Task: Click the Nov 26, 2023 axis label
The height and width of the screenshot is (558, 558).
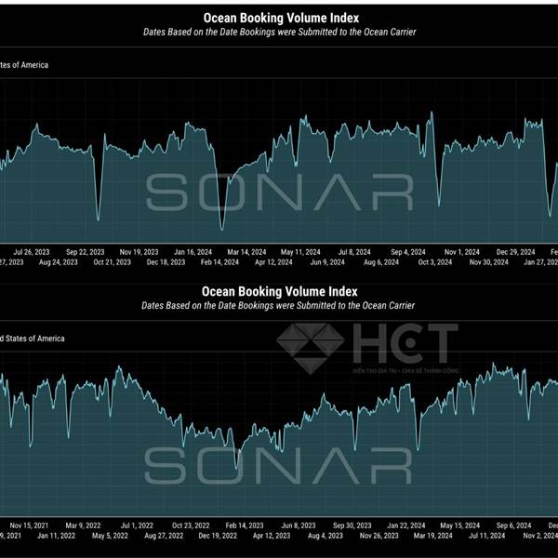Action: click(x=379, y=536)
